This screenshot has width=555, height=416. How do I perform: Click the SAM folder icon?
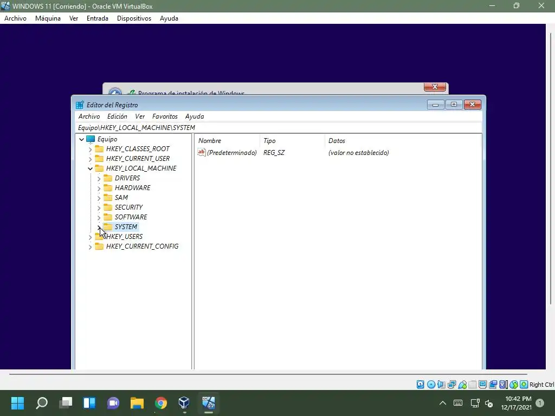coord(108,197)
